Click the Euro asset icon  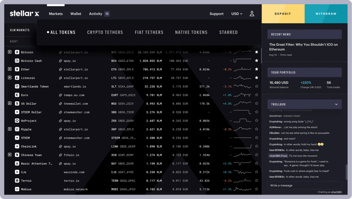(17, 95)
